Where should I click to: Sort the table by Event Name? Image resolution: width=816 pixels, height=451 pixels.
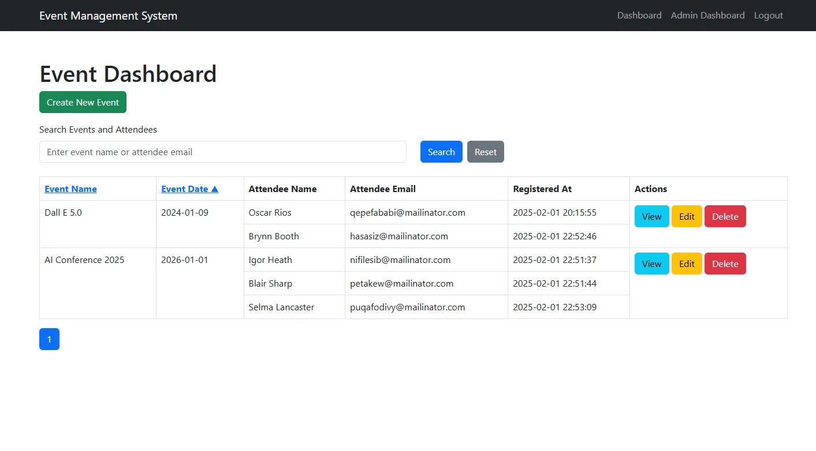click(70, 189)
